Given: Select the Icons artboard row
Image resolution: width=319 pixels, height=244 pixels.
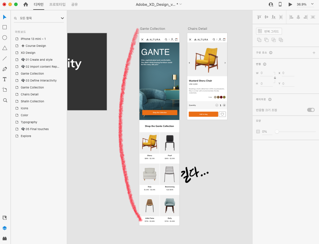Looking at the screenshot, I should pyautogui.click(x=39, y=108).
